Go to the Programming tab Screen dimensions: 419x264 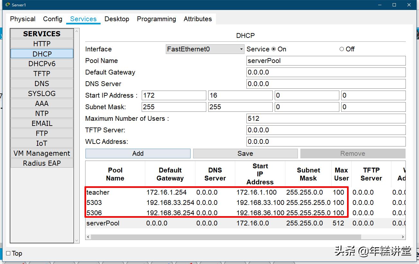point(156,19)
